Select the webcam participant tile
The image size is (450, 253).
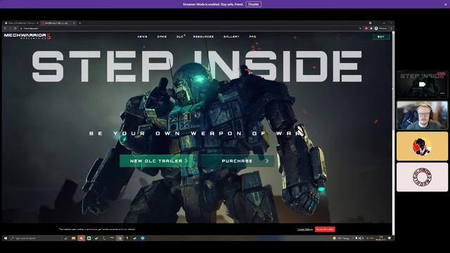coord(422,115)
